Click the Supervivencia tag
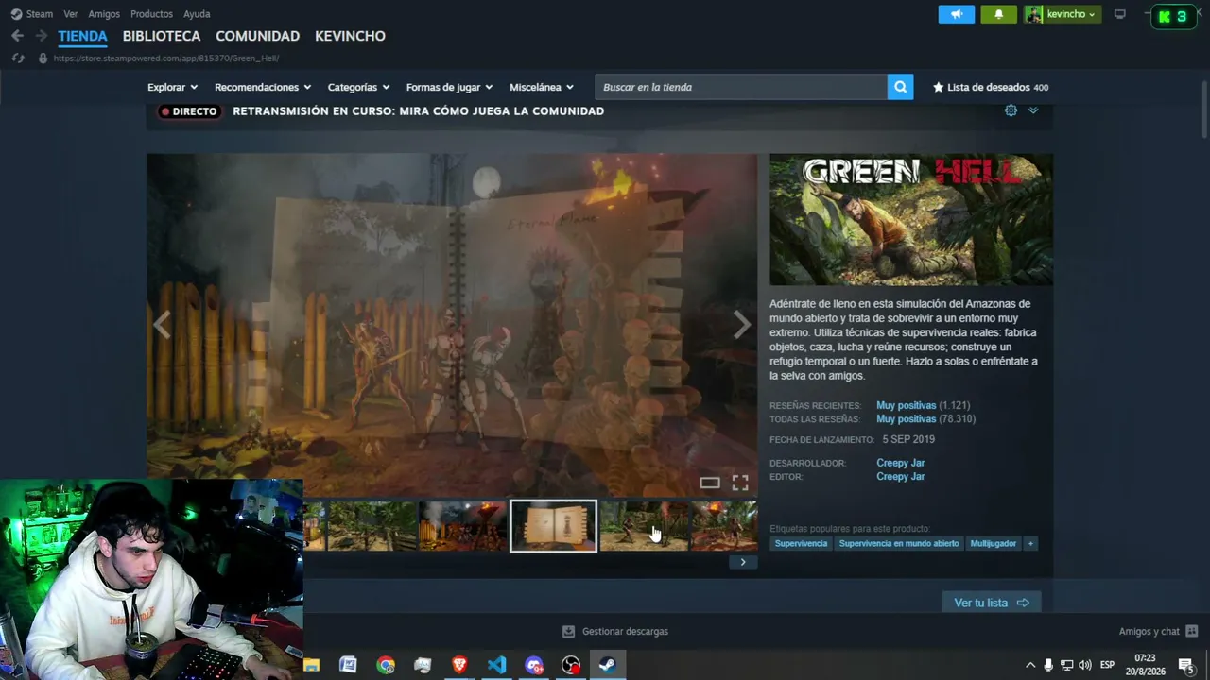Viewport: 1210px width, 680px height. point(801,543)
